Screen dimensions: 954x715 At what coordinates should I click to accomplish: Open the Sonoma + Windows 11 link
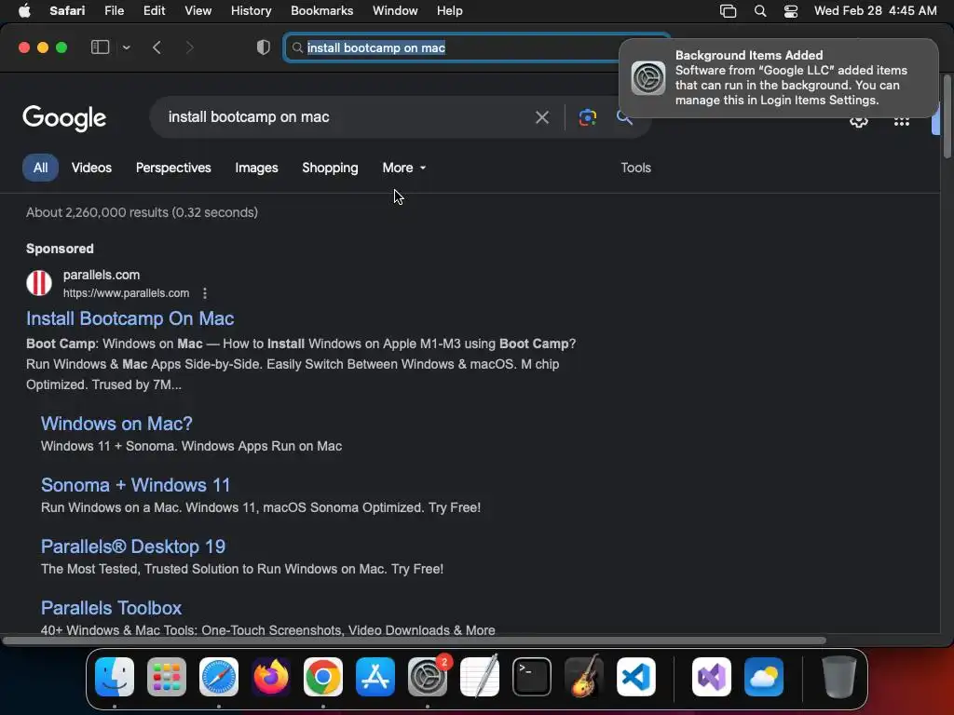pos(136,485)
